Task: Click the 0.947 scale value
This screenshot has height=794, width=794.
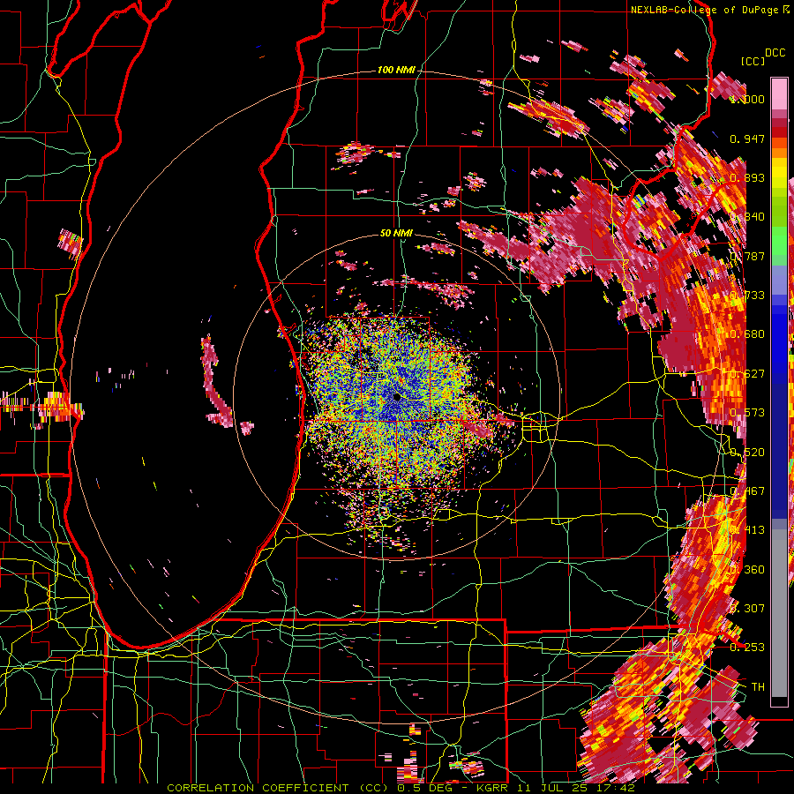Action: [747, 139]
